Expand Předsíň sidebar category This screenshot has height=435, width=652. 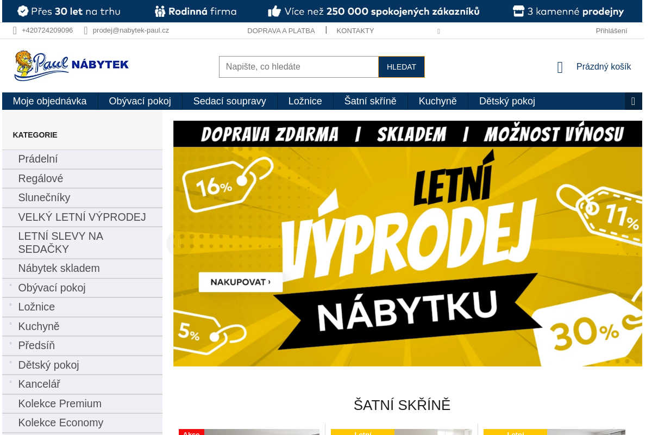pos(10,343)
